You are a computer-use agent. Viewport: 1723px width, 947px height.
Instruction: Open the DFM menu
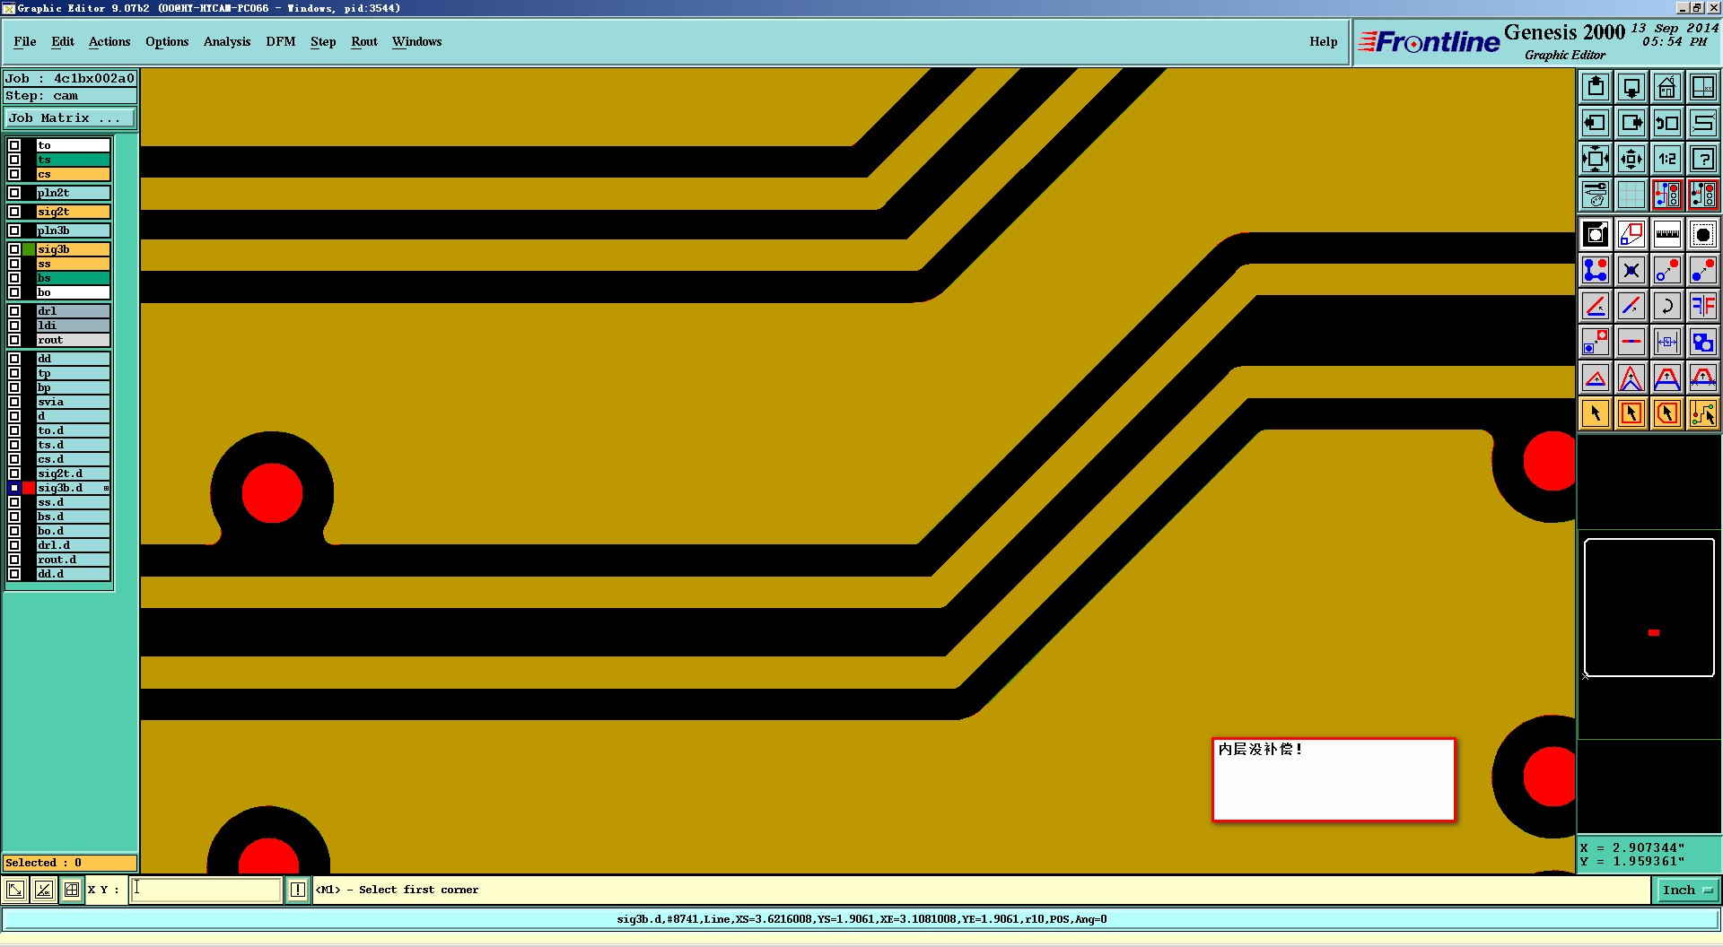(281, 41)
